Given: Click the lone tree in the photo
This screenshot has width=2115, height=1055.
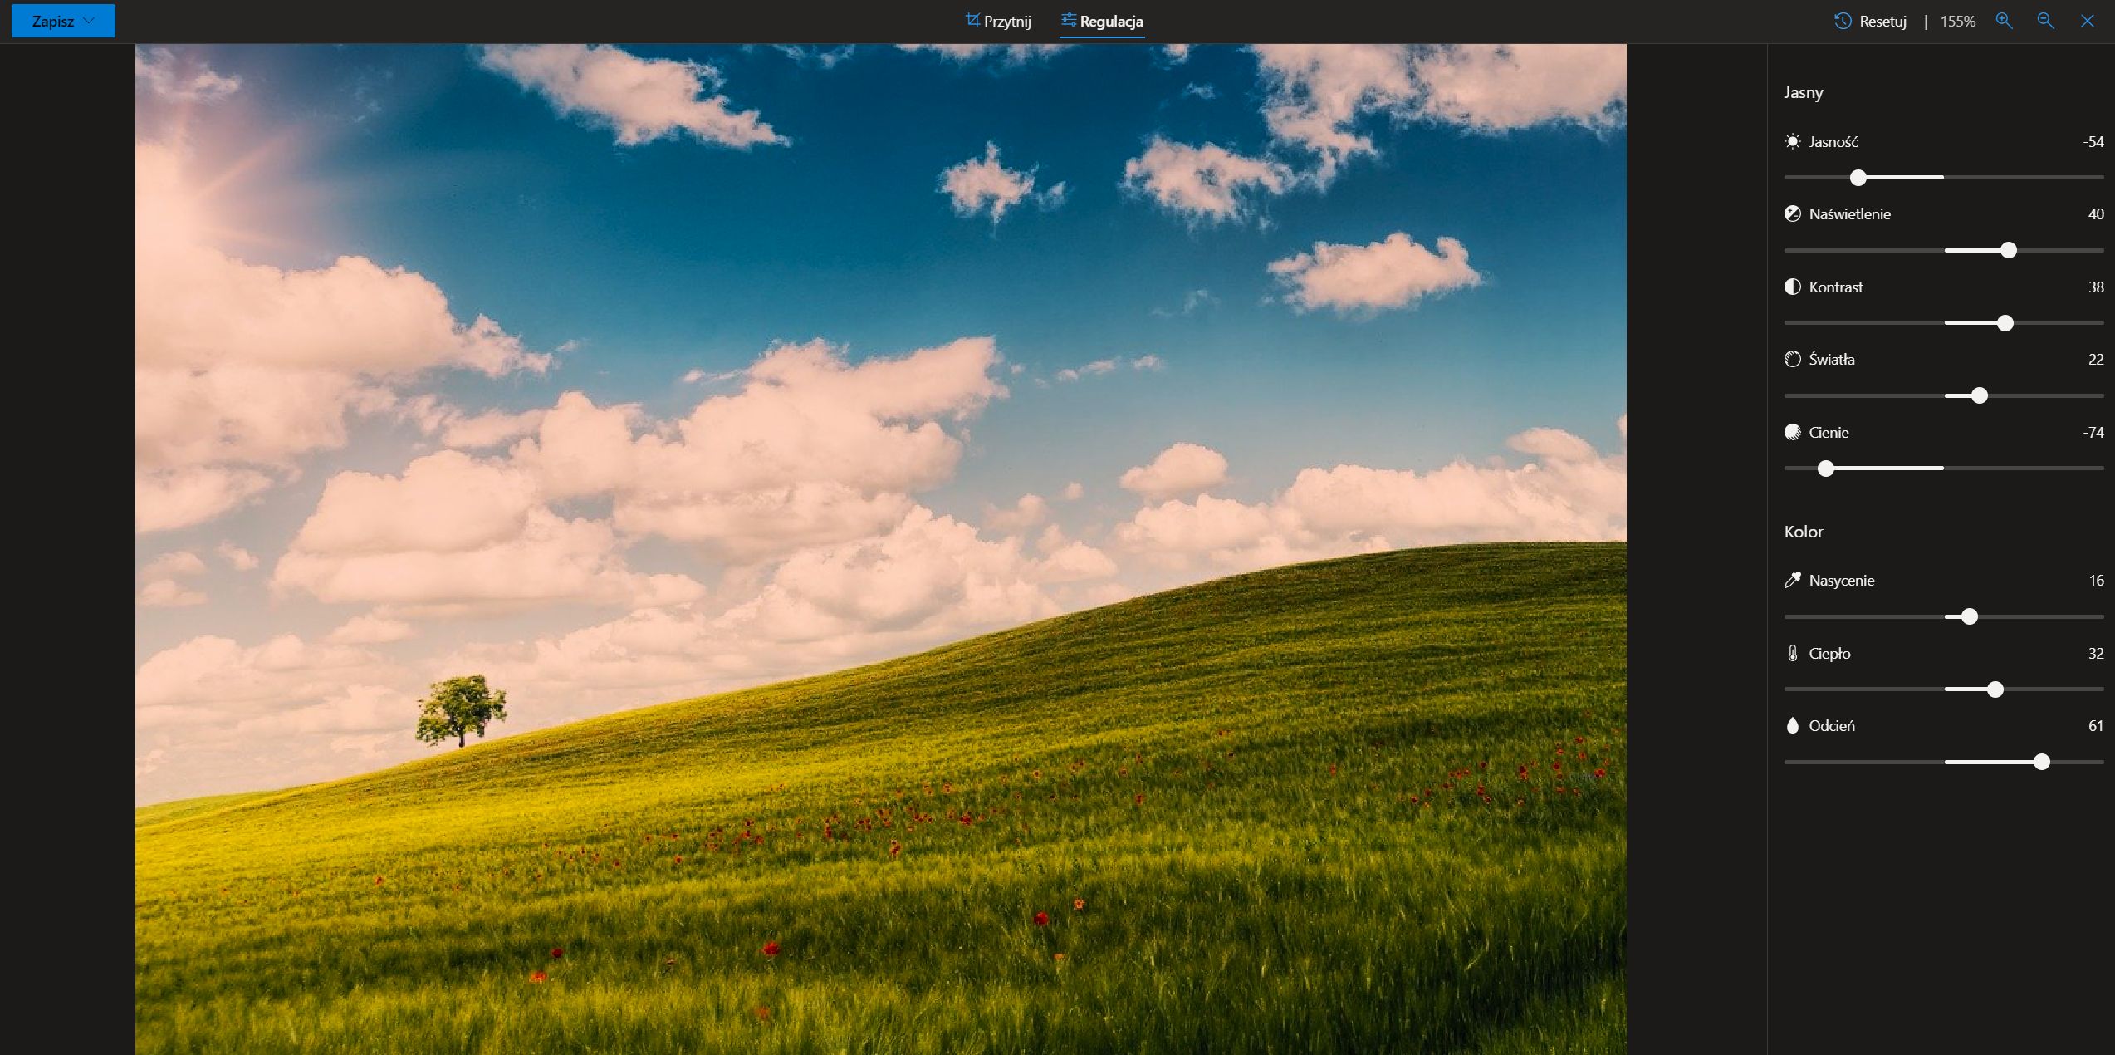Looking at the screenshot, I should (462, 709).
